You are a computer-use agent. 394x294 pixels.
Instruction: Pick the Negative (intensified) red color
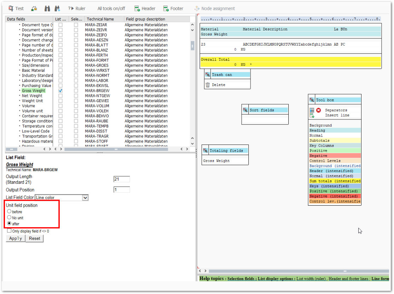[334, 196]
